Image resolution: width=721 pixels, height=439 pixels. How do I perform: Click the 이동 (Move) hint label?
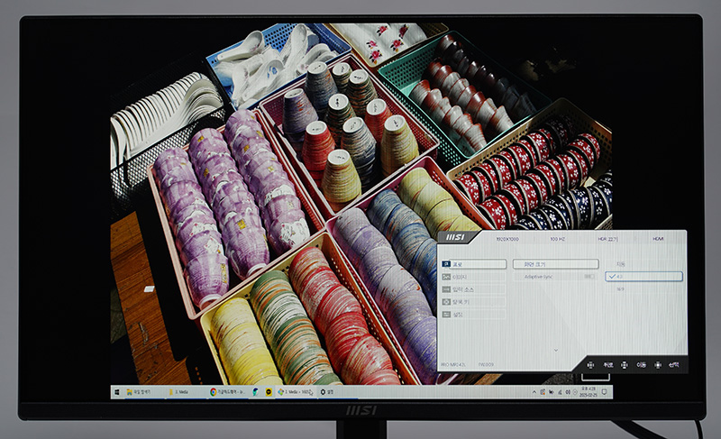642,365
